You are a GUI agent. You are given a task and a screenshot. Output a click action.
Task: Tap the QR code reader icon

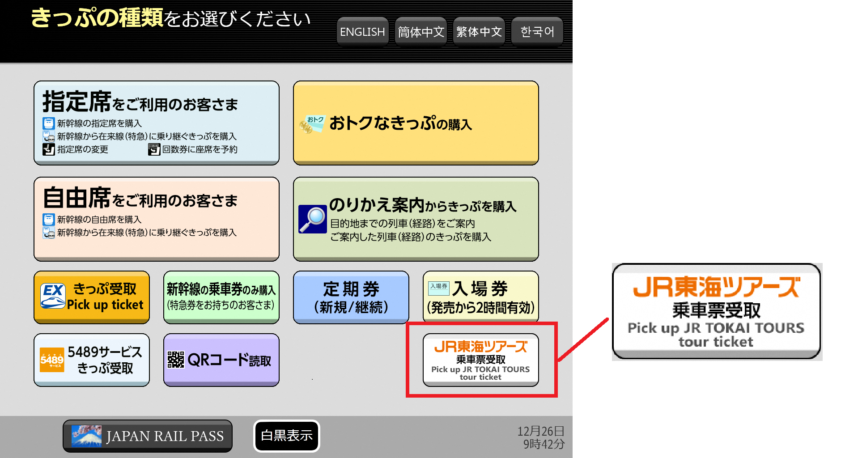click(x=175, y=360)
